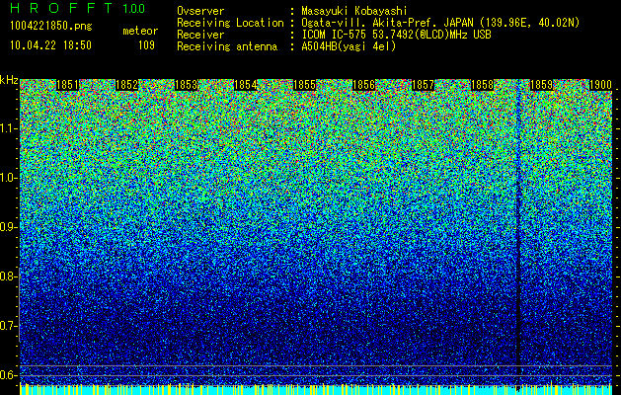Click the kHz axis label
This screenshot has width=621, height=395.
click(9, 80)
